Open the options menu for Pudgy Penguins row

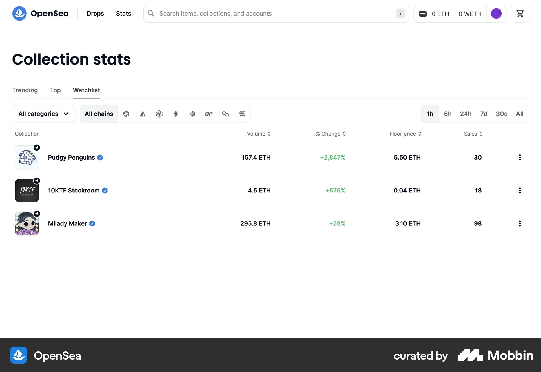coord(520,157)
